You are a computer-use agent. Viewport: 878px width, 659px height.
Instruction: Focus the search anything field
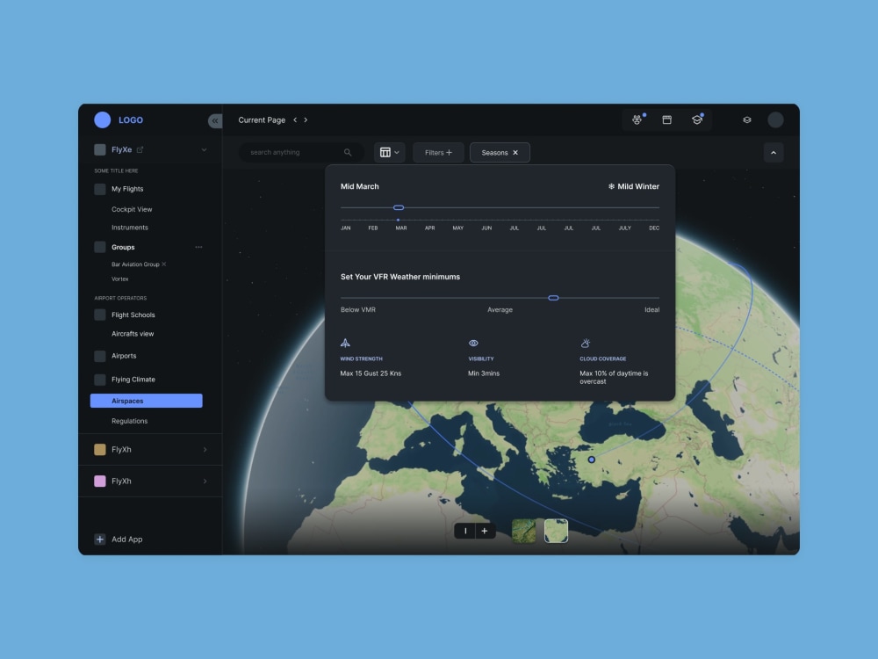301,152
